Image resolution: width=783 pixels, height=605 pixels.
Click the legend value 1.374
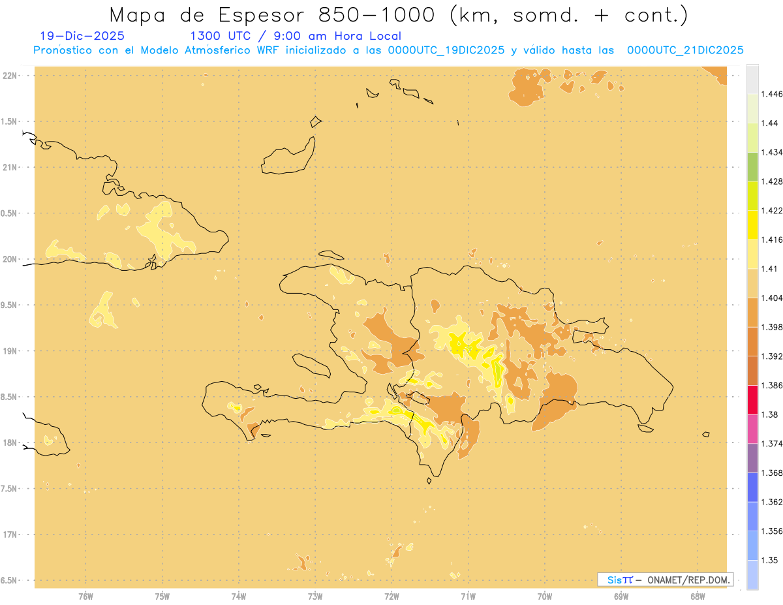click(773, 443)
